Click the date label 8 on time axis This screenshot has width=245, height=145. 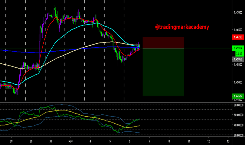point(169,141)
